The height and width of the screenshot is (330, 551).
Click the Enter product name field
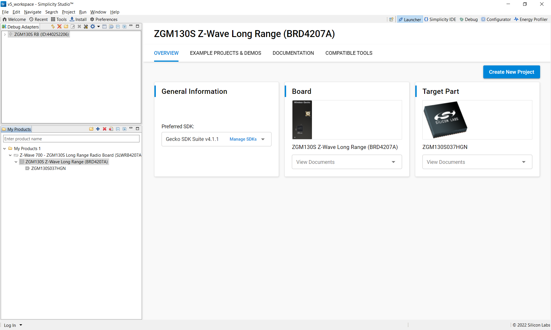point(71,139)
